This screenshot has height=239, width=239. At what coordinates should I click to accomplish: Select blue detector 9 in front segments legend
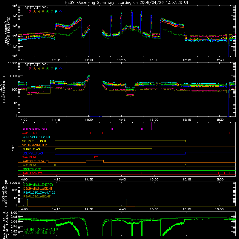coord(61,12)
